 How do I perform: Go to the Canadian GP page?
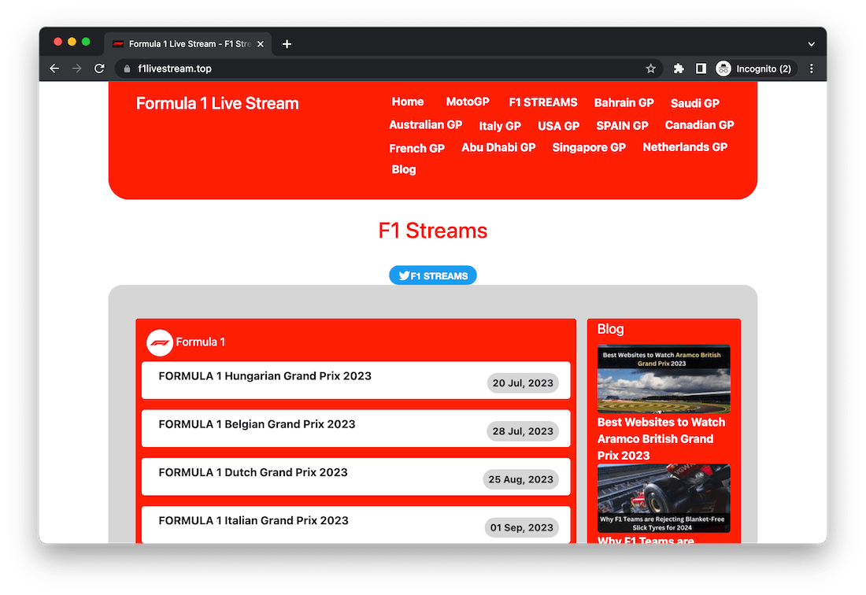(699, 125)
